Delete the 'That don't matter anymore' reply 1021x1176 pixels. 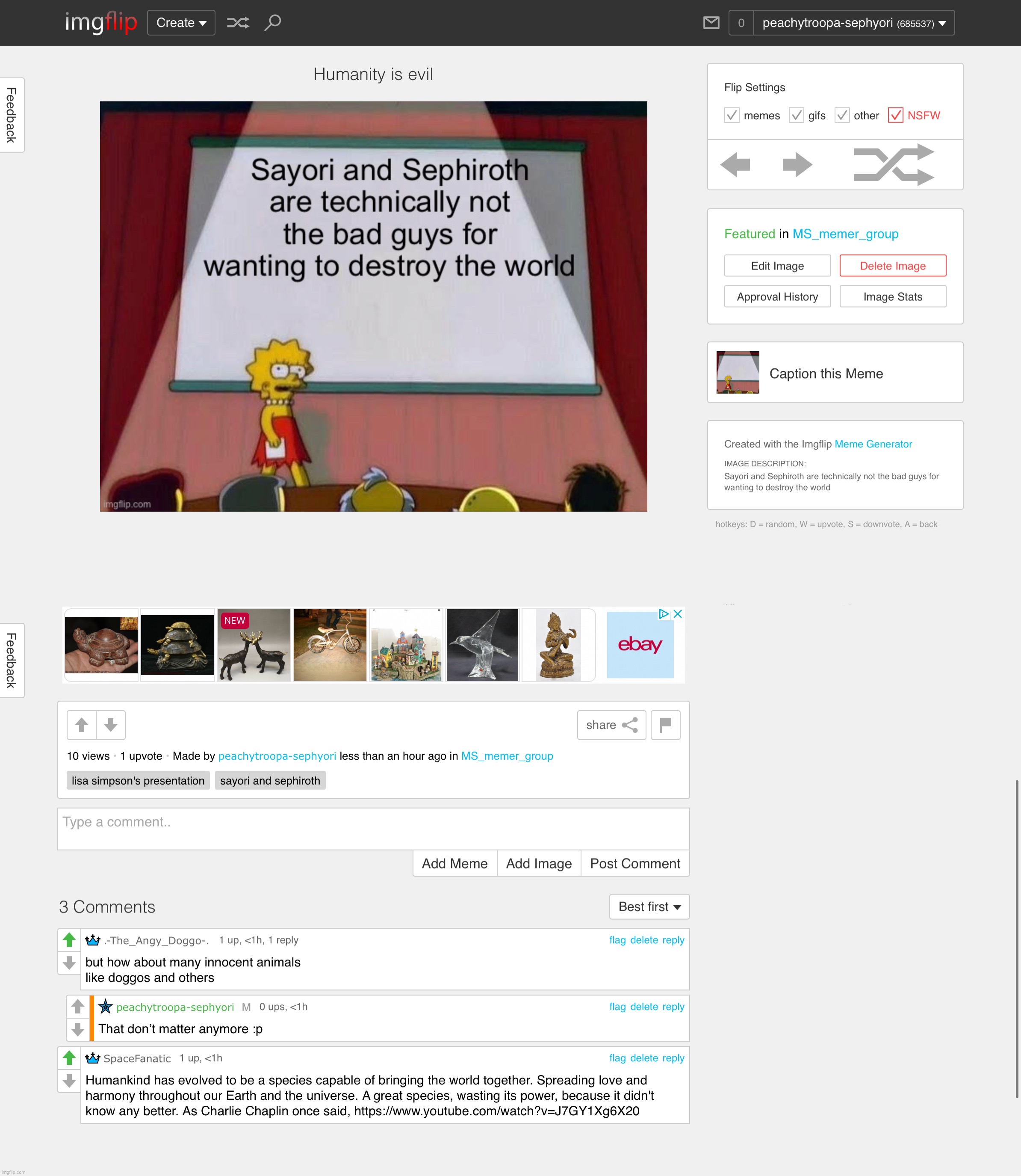(x=644, y=1007)
